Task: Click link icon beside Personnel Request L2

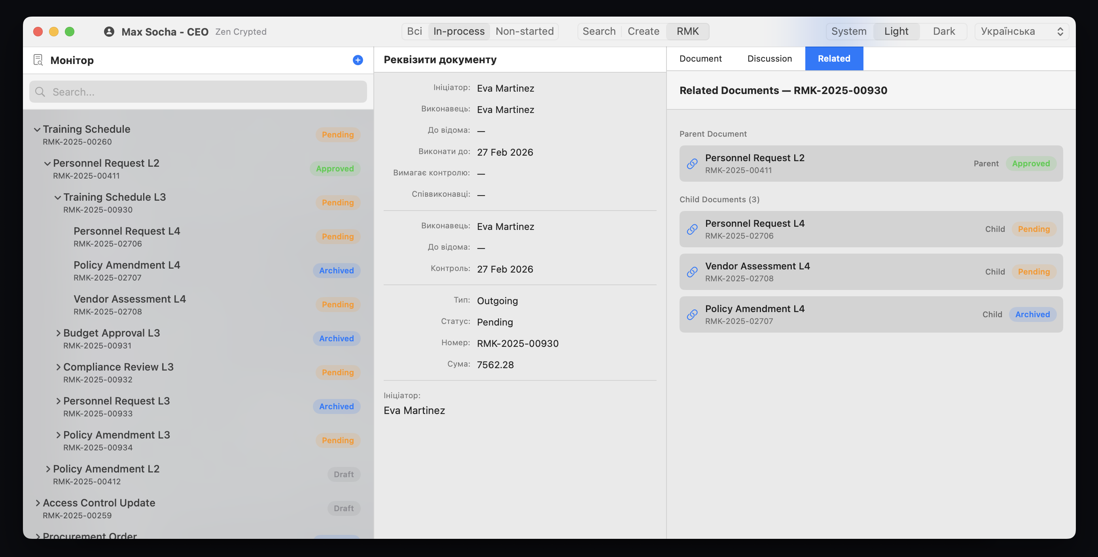Action: [x=692, y=164]
